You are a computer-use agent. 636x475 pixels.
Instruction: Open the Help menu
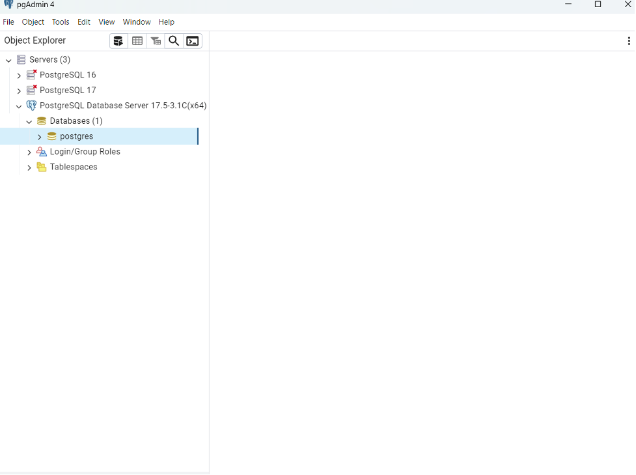point(167,22)
